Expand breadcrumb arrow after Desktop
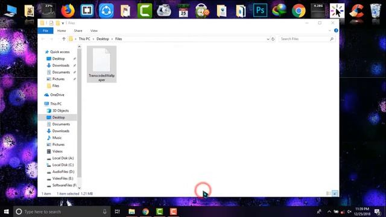The width and height of the screenshot is (386, 217). [112, 39]
